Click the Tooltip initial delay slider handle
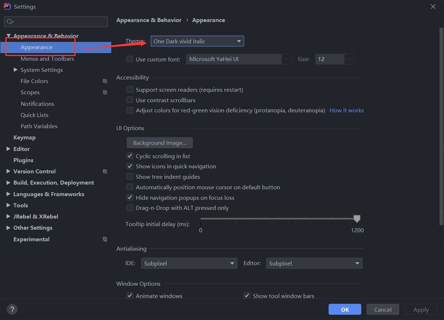 pyautogui.click(x=357, y=219)
